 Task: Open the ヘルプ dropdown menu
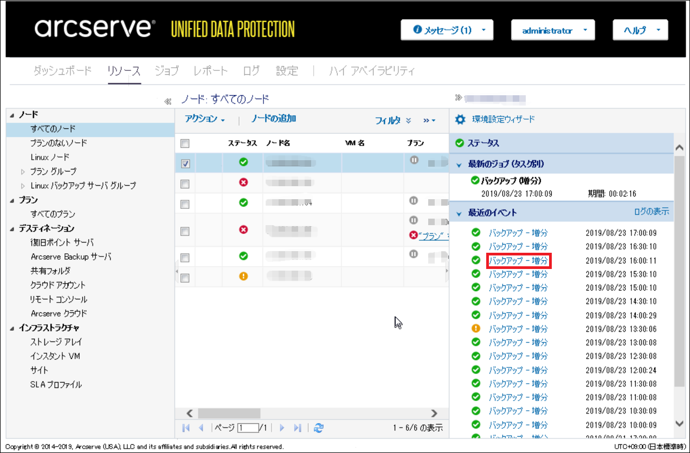click(641, 30)
